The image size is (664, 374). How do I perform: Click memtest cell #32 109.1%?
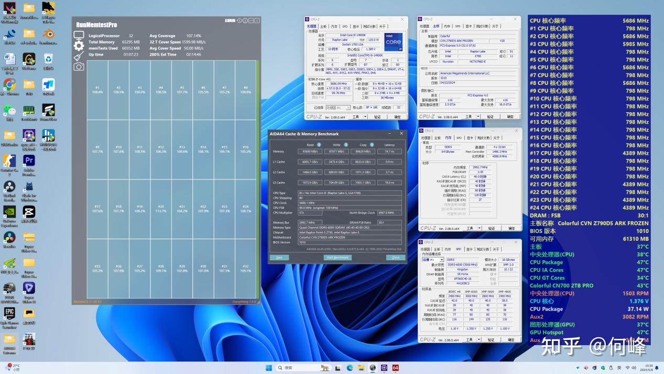pos(245,269)
